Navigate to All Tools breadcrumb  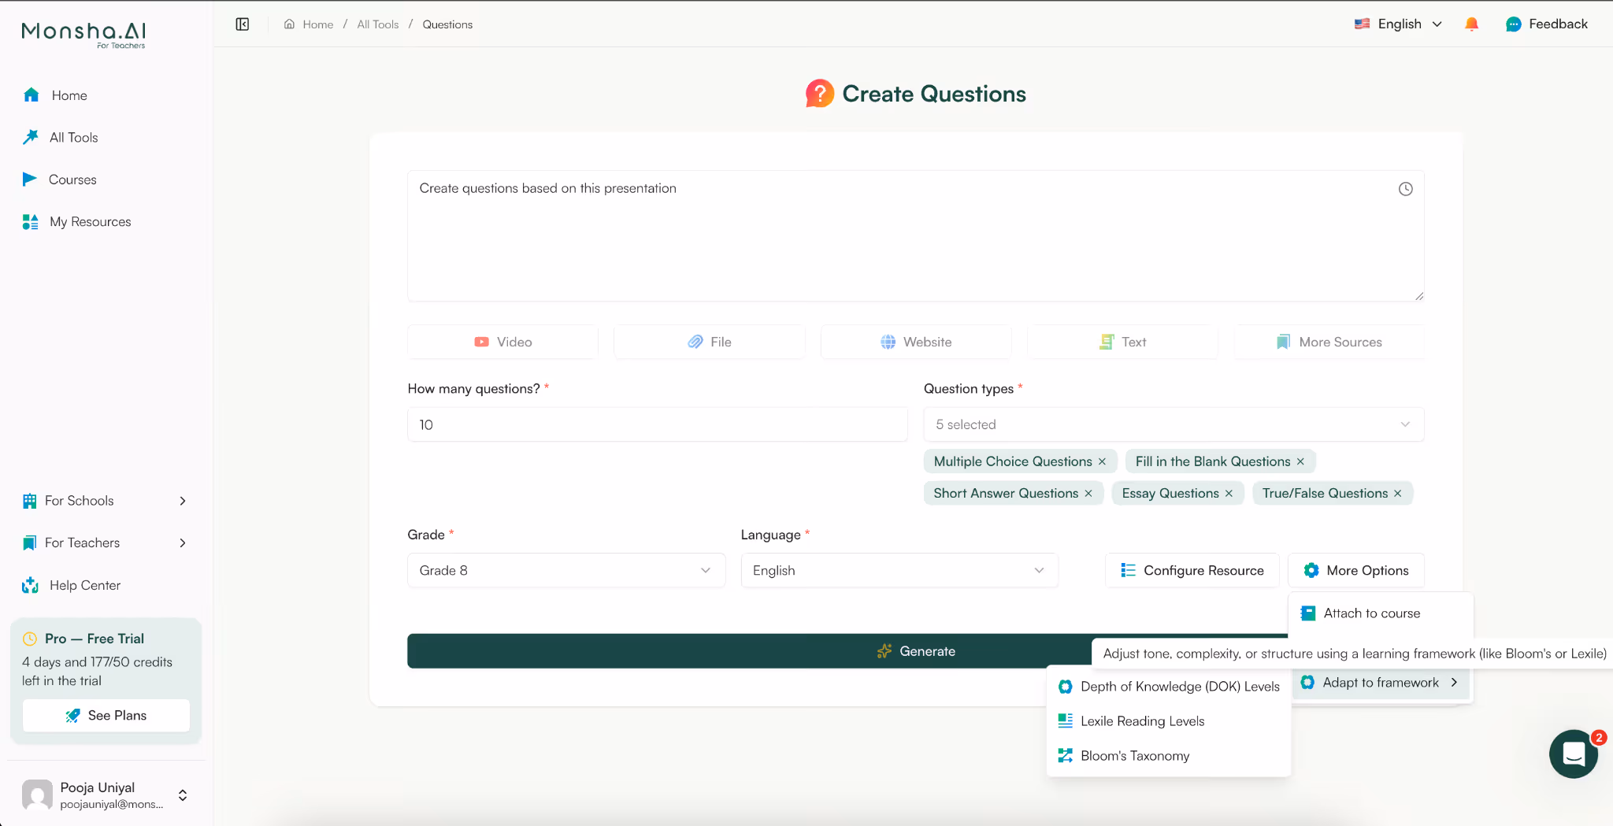pyautogui.click(x=377, y=24)
